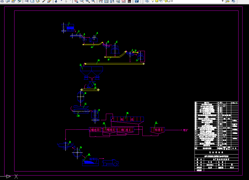Select the 扫选Ⅰ flotation cell label
The width and height of the screenshot is (249, 180).
pos(158,130)
